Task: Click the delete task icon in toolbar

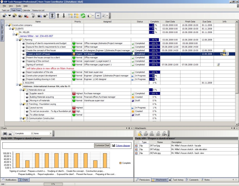Action: (x=27, y=16)
